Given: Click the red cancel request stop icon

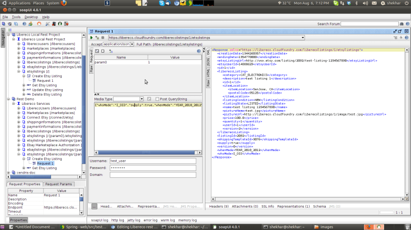Looking at the screenshot, I should click(103, 38).
